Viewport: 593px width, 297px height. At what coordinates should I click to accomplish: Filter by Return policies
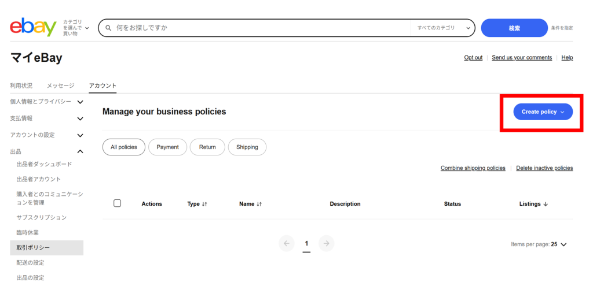click(x=207, y=147)
